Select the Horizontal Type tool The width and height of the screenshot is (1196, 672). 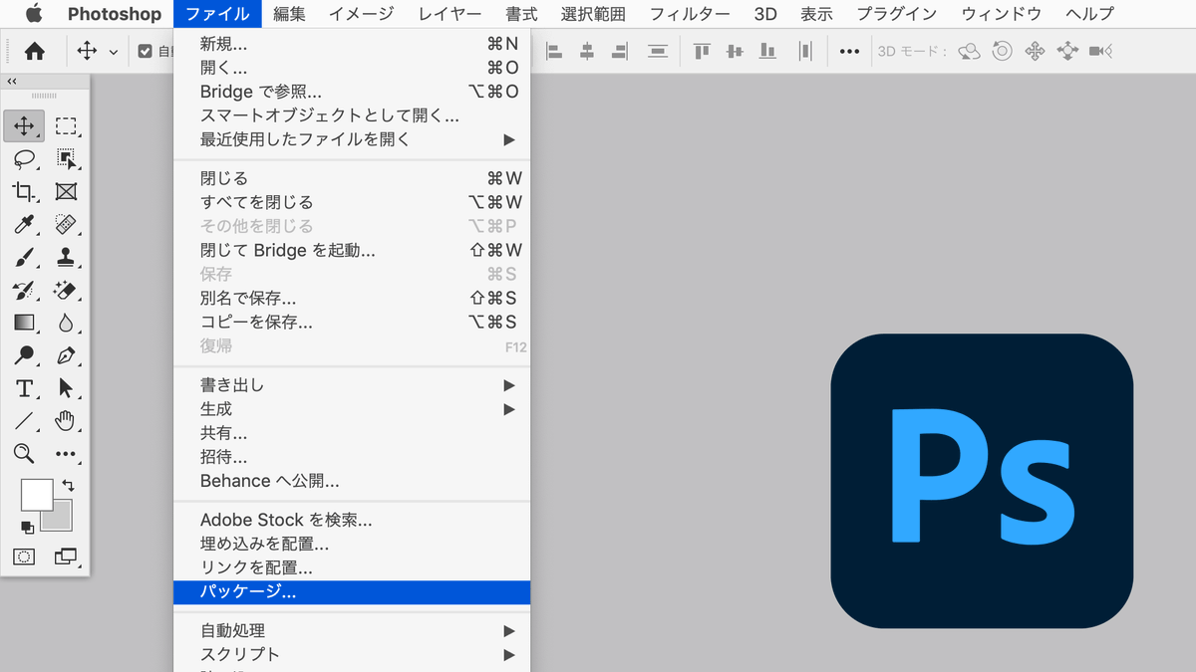24,388
